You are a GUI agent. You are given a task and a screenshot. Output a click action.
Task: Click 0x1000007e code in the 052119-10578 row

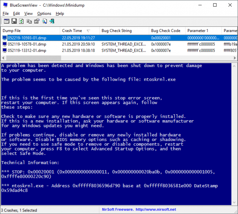pyautogui.click(x=161, y=44)
